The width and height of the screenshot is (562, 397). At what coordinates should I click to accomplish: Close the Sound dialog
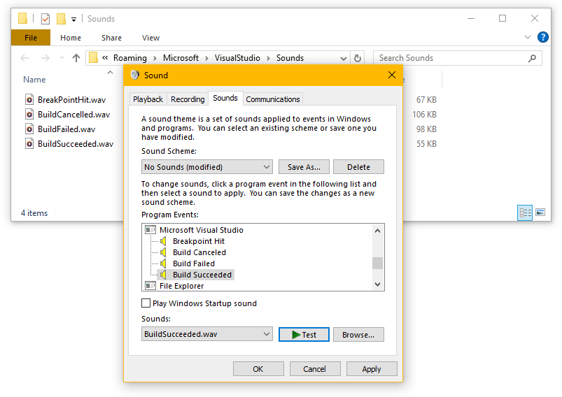[x=392, y=75]
